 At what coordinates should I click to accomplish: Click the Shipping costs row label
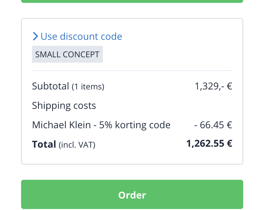[x=64, y=106]
